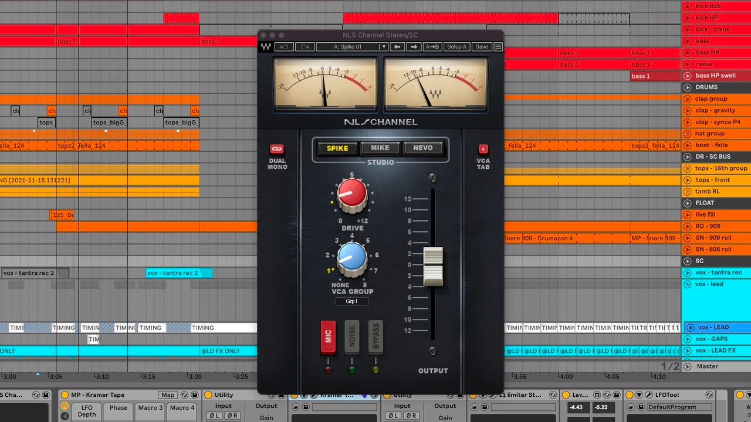
Task: Toggle MP - Kramer Tape device on/off
Action: tap(64, 395)
